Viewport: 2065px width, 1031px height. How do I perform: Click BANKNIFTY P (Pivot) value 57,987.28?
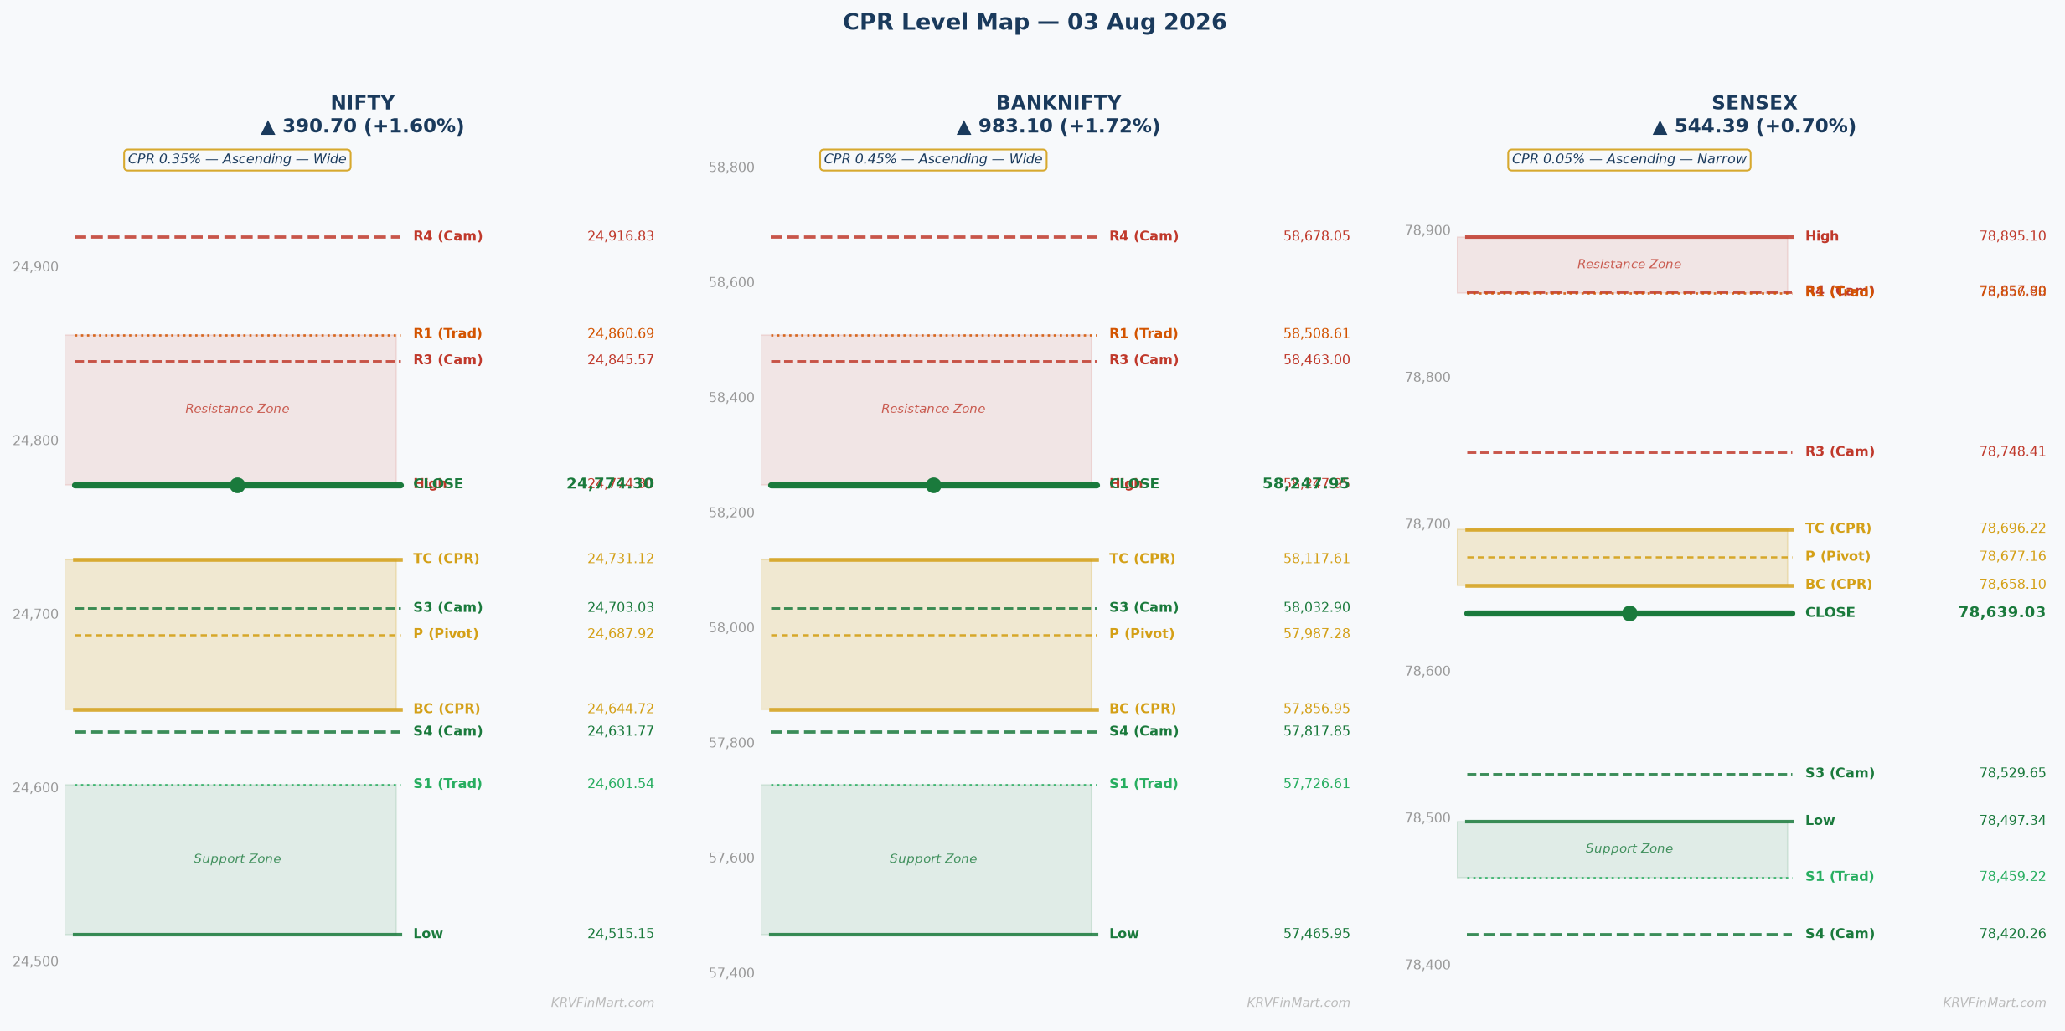1317,634
